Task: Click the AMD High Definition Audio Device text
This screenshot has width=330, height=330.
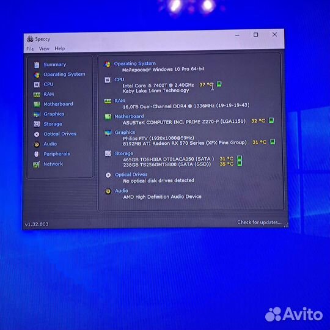Action: pos(163,197)
